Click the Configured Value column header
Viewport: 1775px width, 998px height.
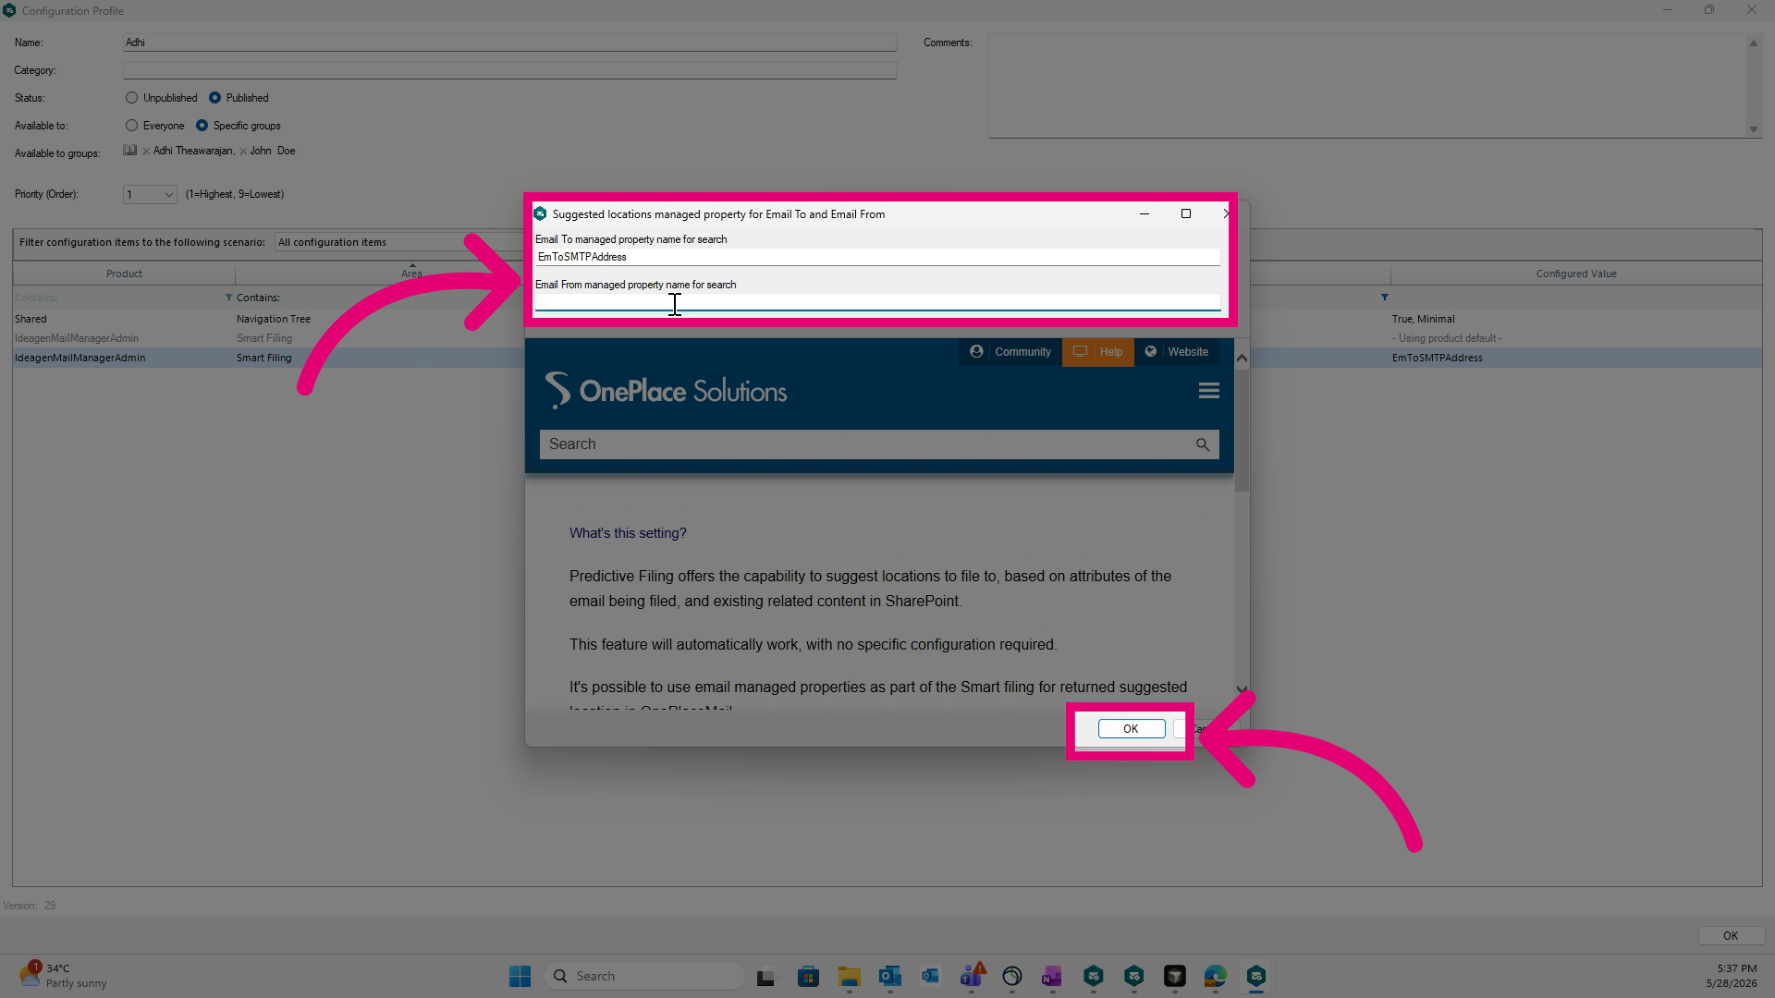tap(1576, 274)
